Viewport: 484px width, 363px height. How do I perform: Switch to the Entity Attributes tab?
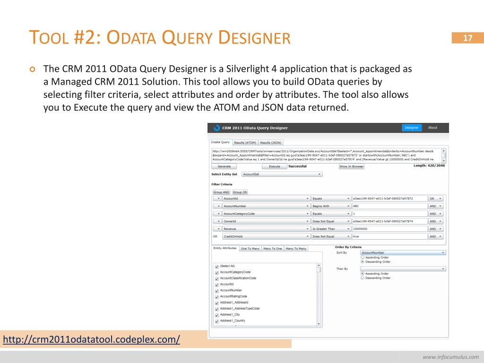[x=225, y=248]
